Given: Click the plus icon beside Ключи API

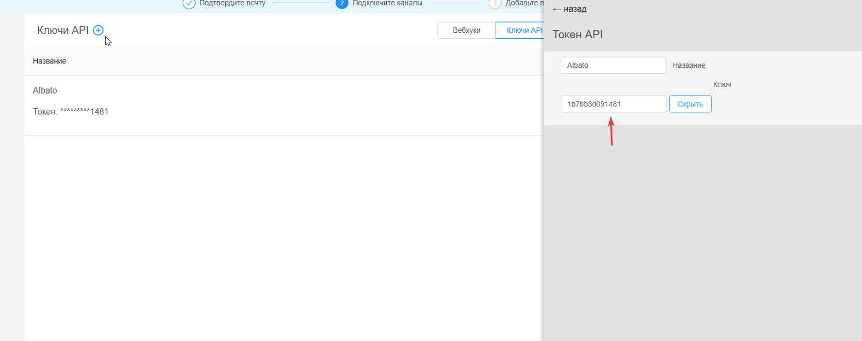Looking at the screenshot, I should coord(98,31).
